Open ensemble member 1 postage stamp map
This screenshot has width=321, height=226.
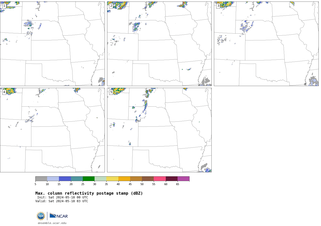(52, 44)
